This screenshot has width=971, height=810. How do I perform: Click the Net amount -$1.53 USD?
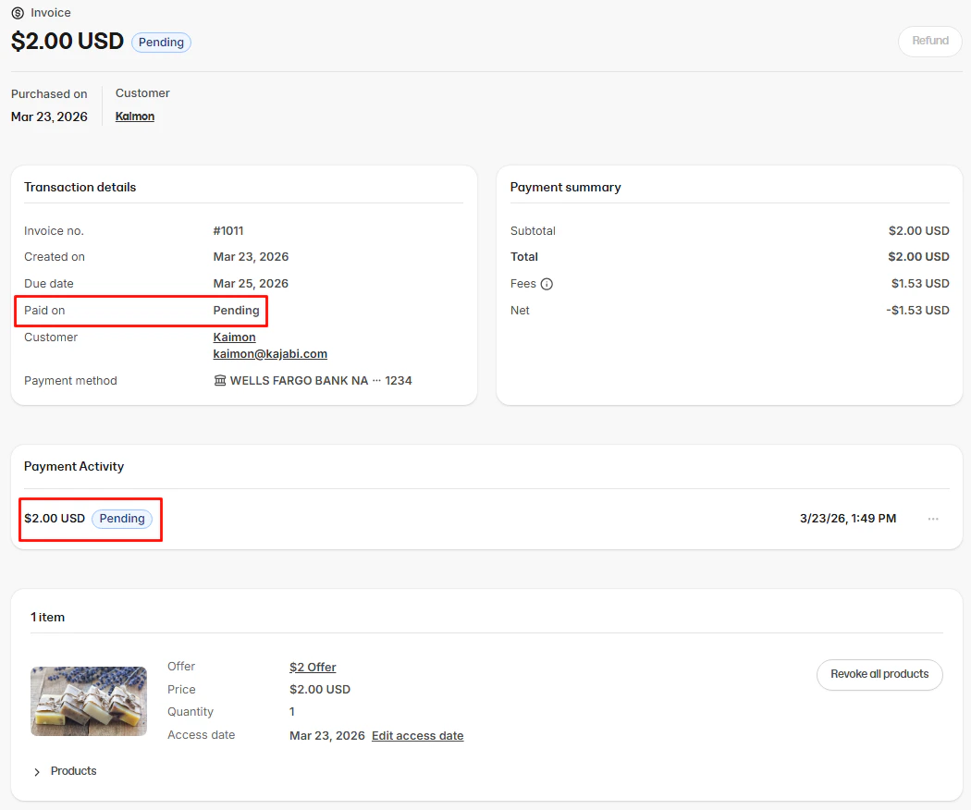point(917,311)
